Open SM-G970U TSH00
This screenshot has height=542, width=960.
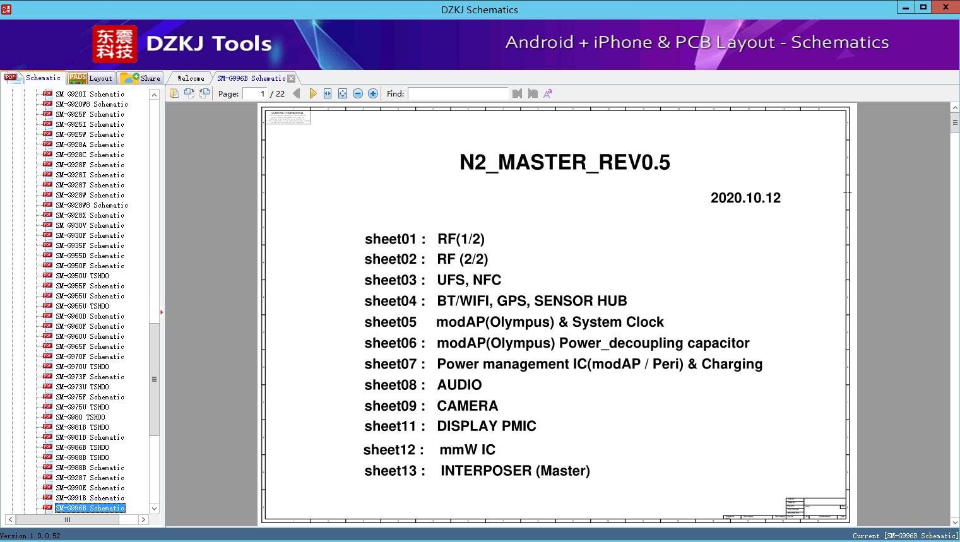tap(82, 367)
